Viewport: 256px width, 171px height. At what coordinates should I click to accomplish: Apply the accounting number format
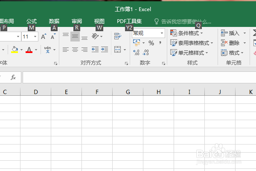tap(137, 43)
